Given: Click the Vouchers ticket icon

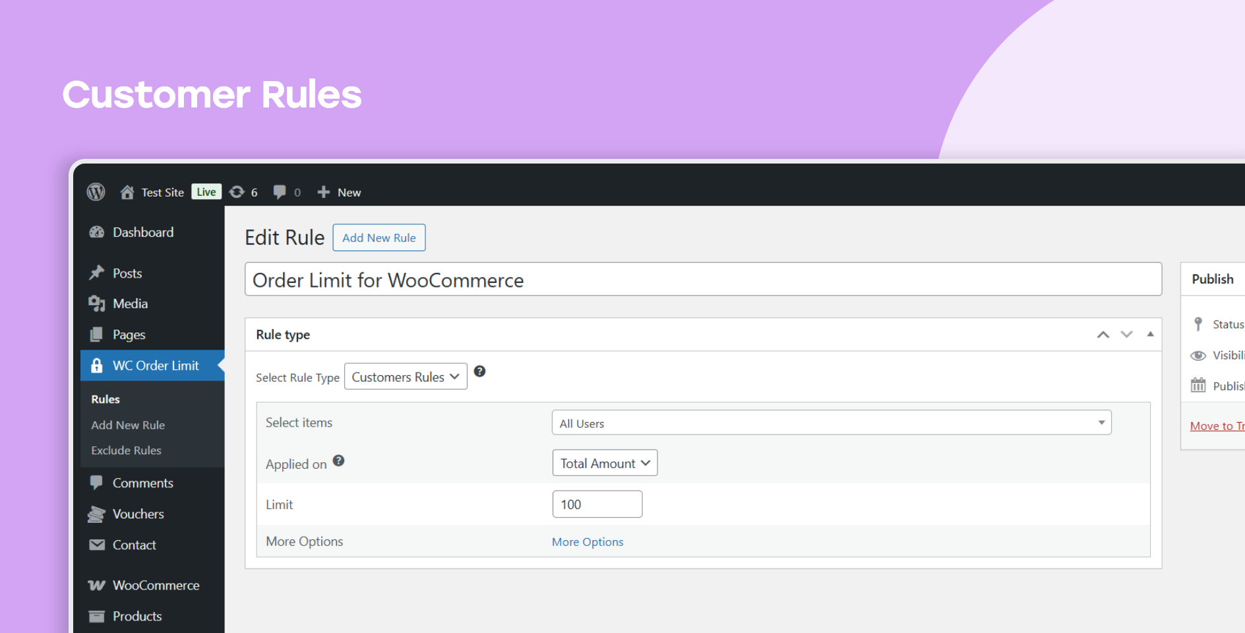Looking at the screenshot, I should [97, 514].
